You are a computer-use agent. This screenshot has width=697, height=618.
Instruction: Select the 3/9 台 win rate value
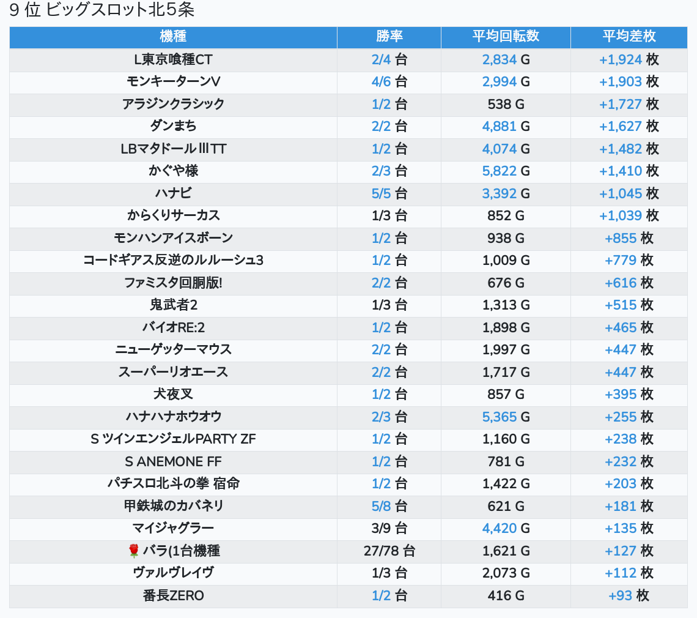(x=389, y=529)
